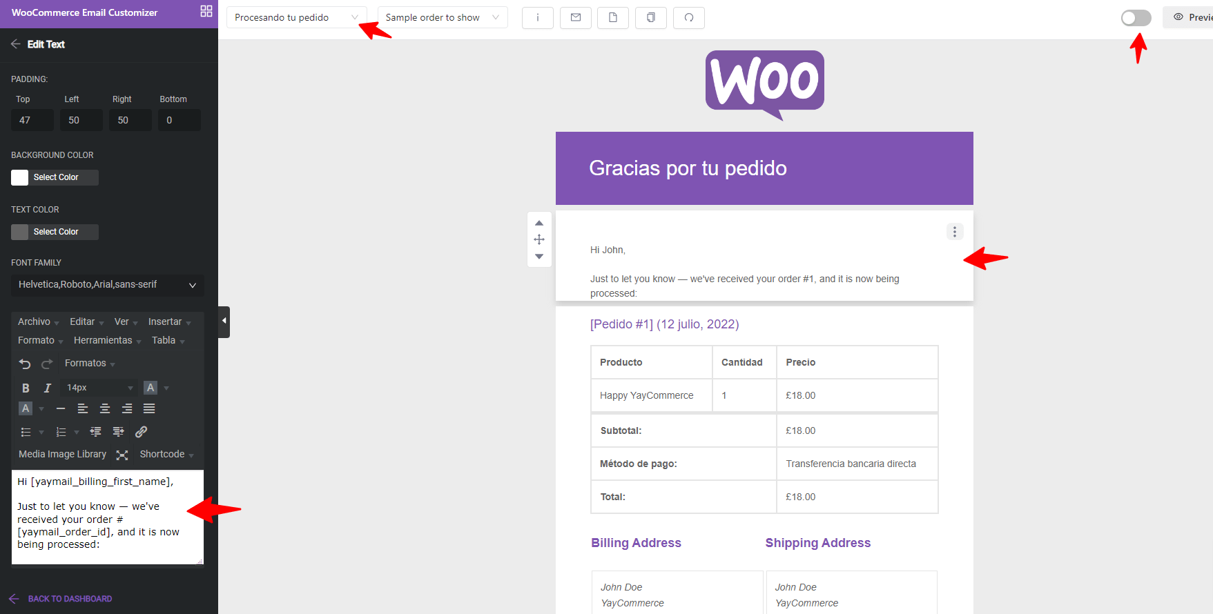Click the back arrow beside Edit Text
The height and width of the screenshot is (614, 1213).
tap(16, 44)
